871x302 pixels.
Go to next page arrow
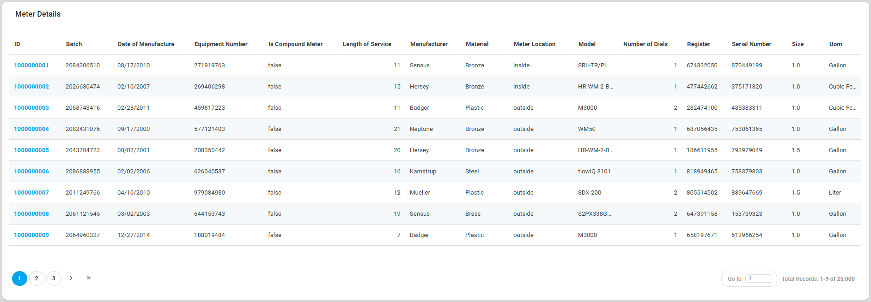71,278
